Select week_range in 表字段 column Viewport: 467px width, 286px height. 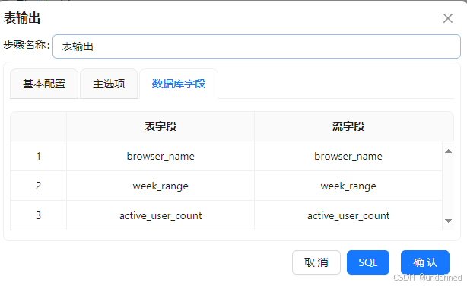[x=160, y=186]
